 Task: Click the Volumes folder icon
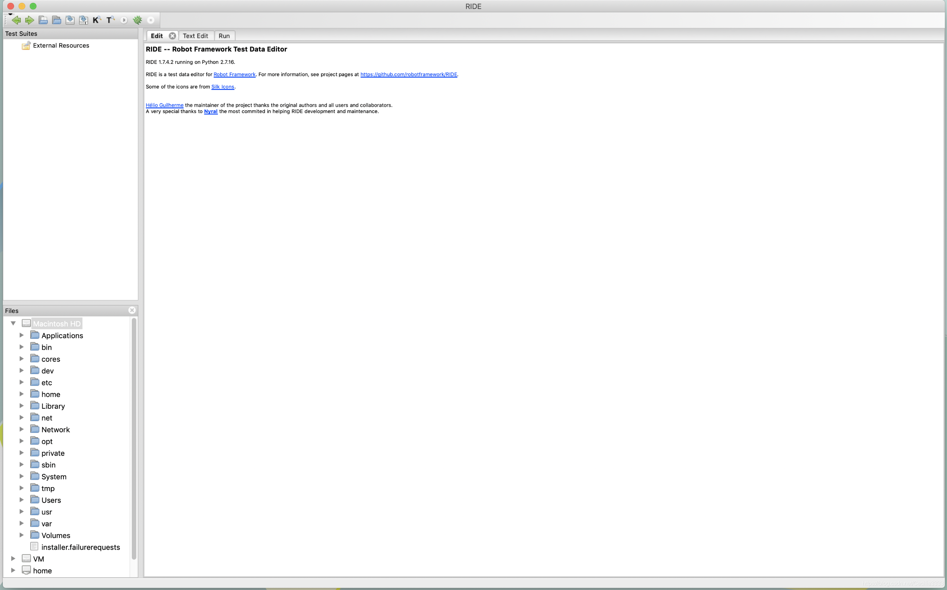(35, 535)
